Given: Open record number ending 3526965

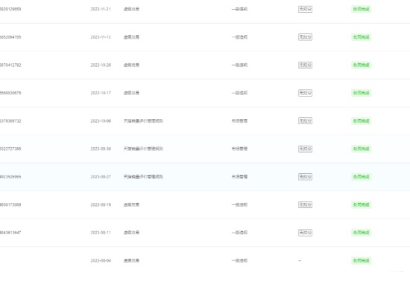Looking at the screenshot, I should (x=10, y=177).
